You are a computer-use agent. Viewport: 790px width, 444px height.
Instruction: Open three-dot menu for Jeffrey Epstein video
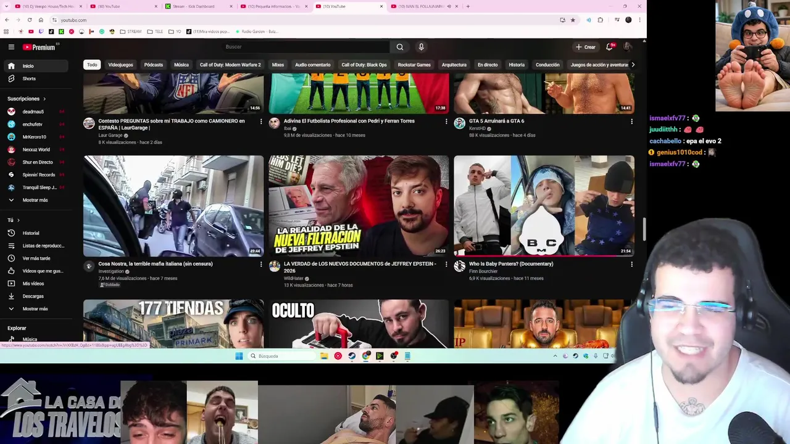[x=446, y=264]
